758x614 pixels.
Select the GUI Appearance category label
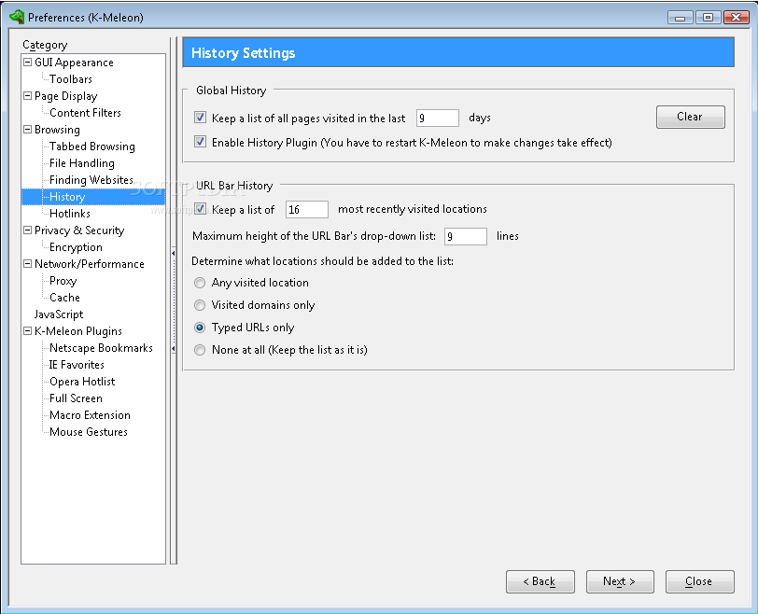tap(74, 63)
